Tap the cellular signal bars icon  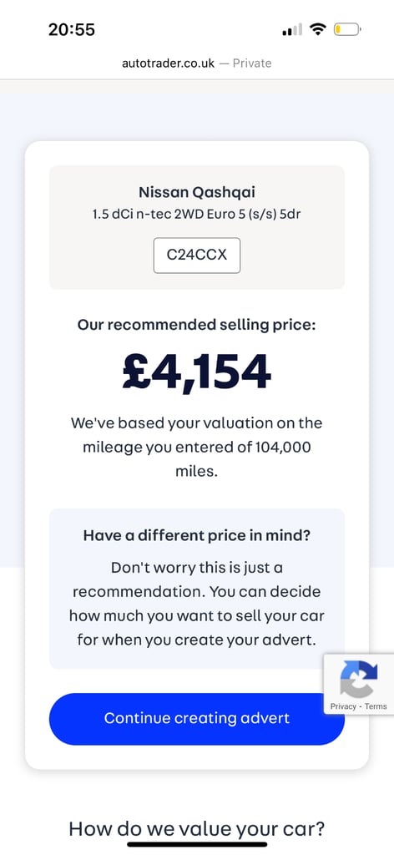[x=291, y=30]
